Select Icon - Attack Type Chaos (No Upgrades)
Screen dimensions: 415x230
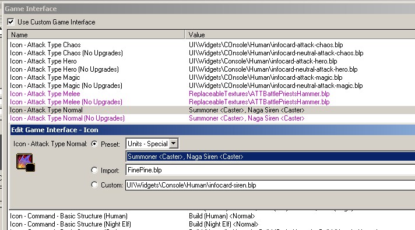click(66, 53)
